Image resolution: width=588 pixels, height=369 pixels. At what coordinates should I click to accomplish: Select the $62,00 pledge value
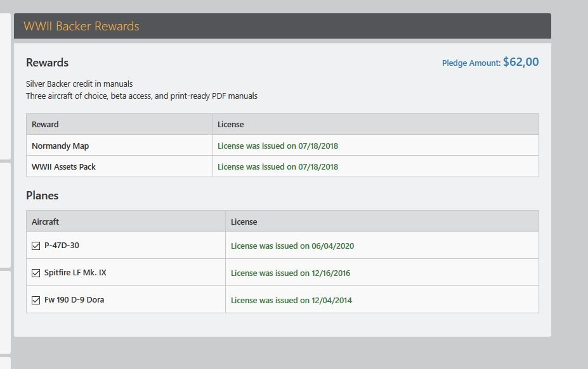pyautogui.click(x=521, y=62)
